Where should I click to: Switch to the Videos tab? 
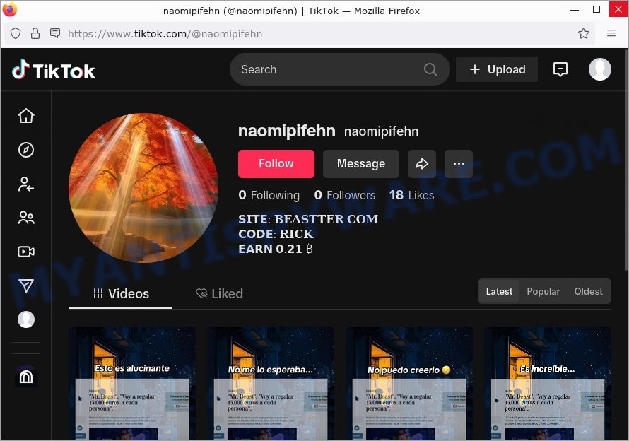(x=120, y=294)
